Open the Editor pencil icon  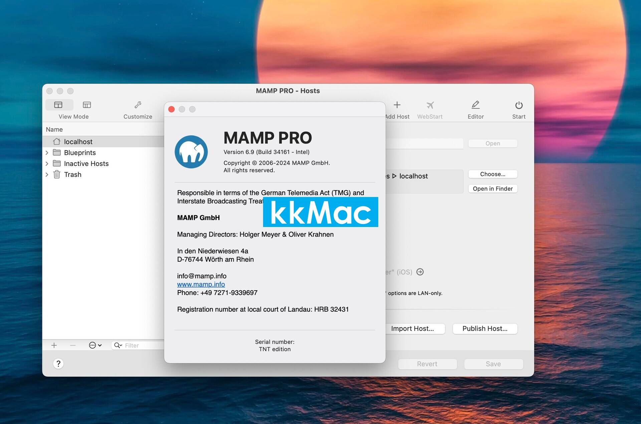(475, 105)
